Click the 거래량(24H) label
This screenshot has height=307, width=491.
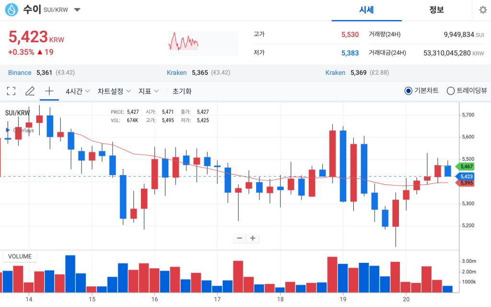coord(385,34)
